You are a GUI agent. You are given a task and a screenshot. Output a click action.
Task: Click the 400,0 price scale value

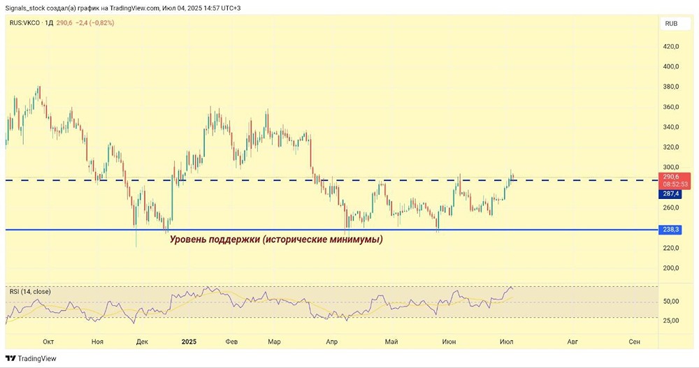coord(671,66)
